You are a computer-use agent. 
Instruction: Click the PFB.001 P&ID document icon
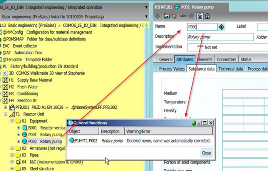tap(12, 107)
